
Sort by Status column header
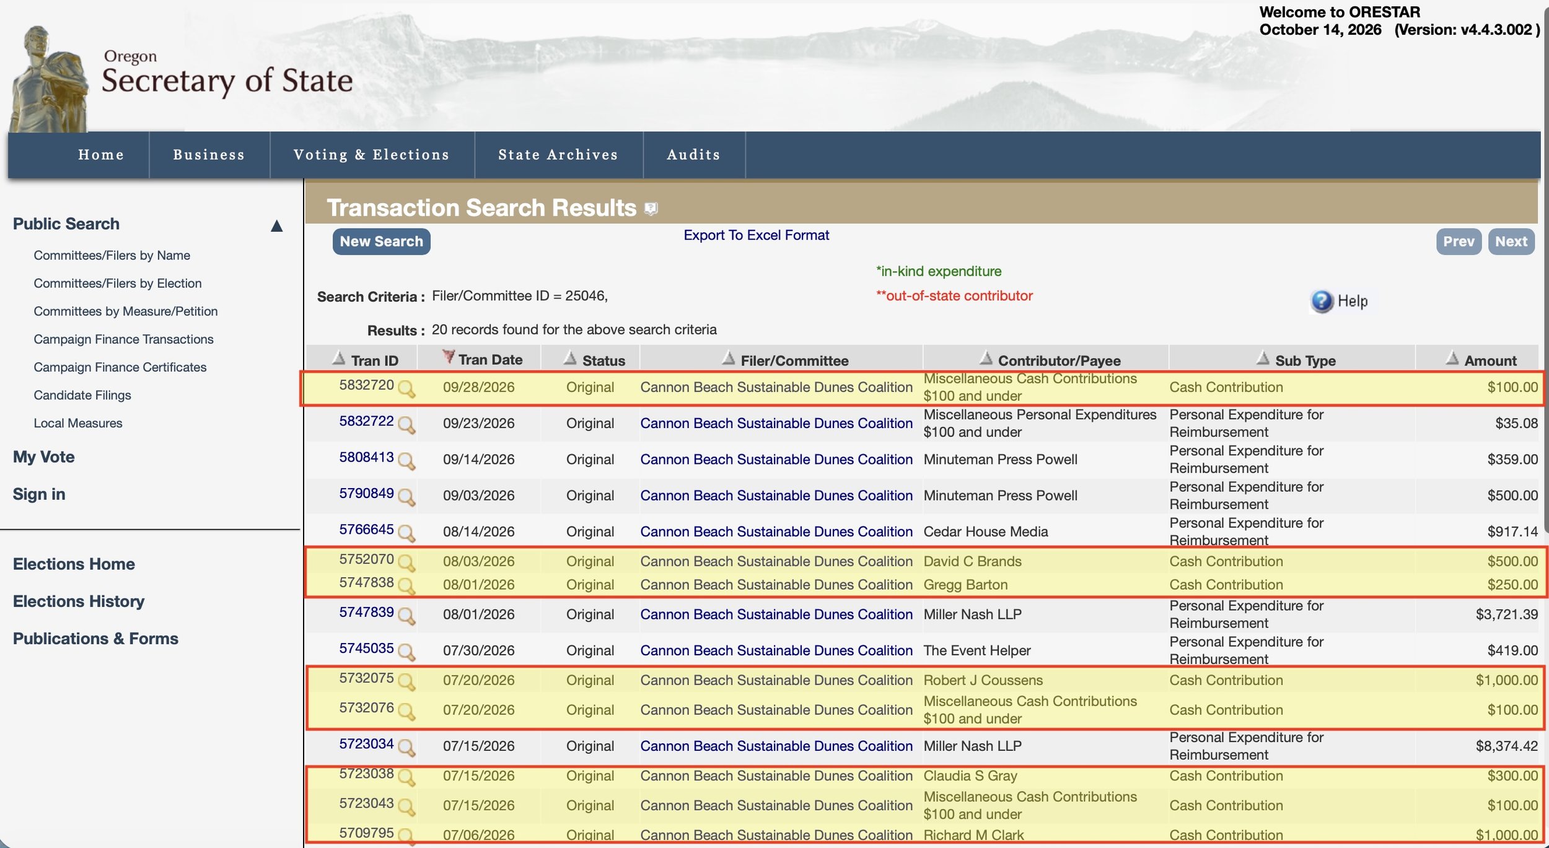click(603, 361)
